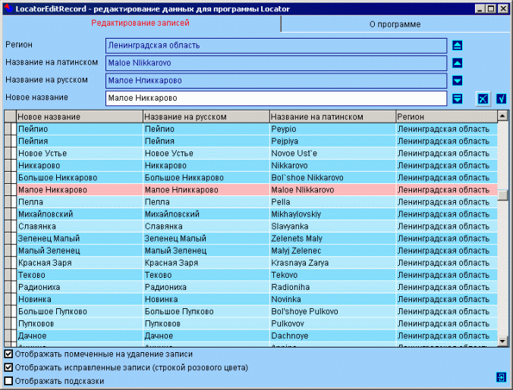Click the Dachnoye cell
Screen dimensions: 513x390
(x=332, y=335)
